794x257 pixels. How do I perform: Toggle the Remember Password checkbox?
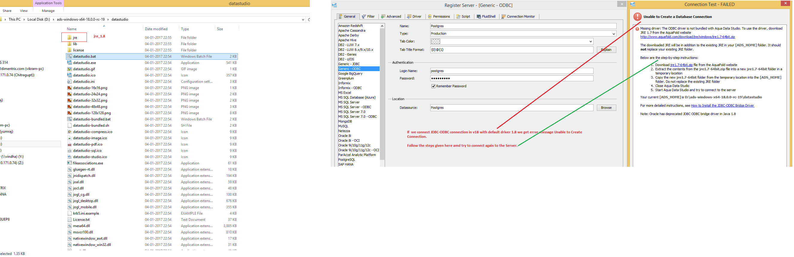pyautogui.click(x=433, y=86)
